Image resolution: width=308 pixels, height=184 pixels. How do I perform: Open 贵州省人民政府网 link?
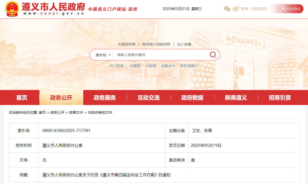pos(156,44)
